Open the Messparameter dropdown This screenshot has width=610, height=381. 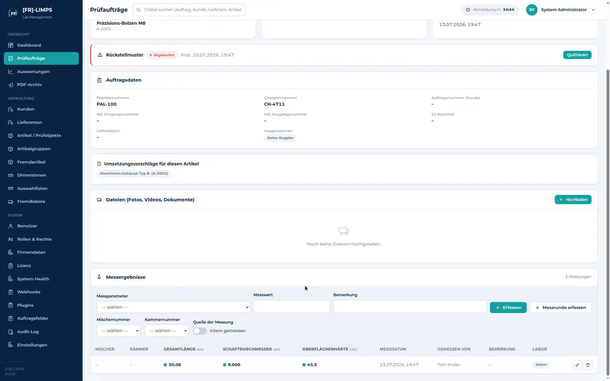(173, 307)
